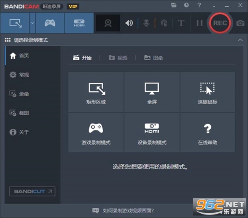
Task: Open the 录像 video settings sidebar item
Action: coord(32,94)
